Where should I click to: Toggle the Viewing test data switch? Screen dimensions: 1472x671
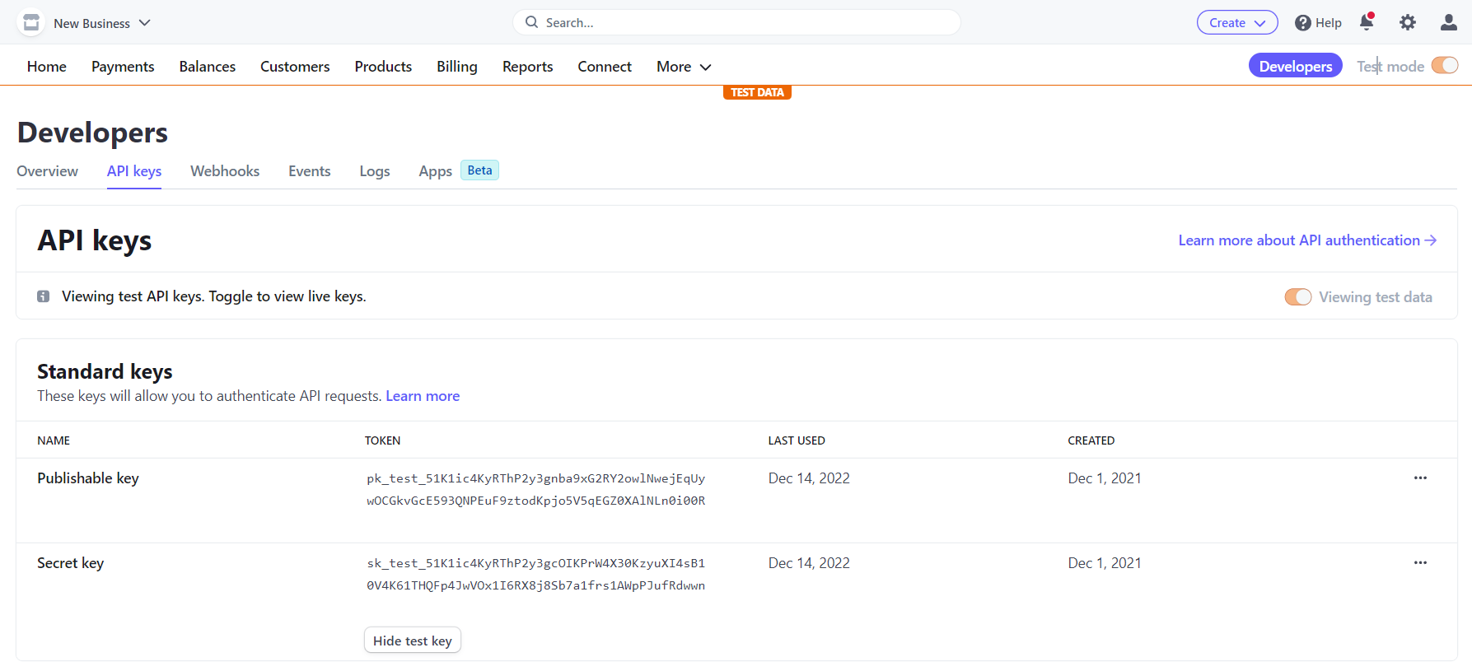(1298, 296)
